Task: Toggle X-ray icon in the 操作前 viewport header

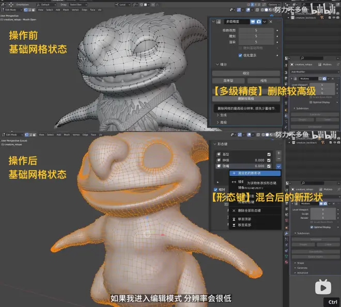Action: coord(257,10)
